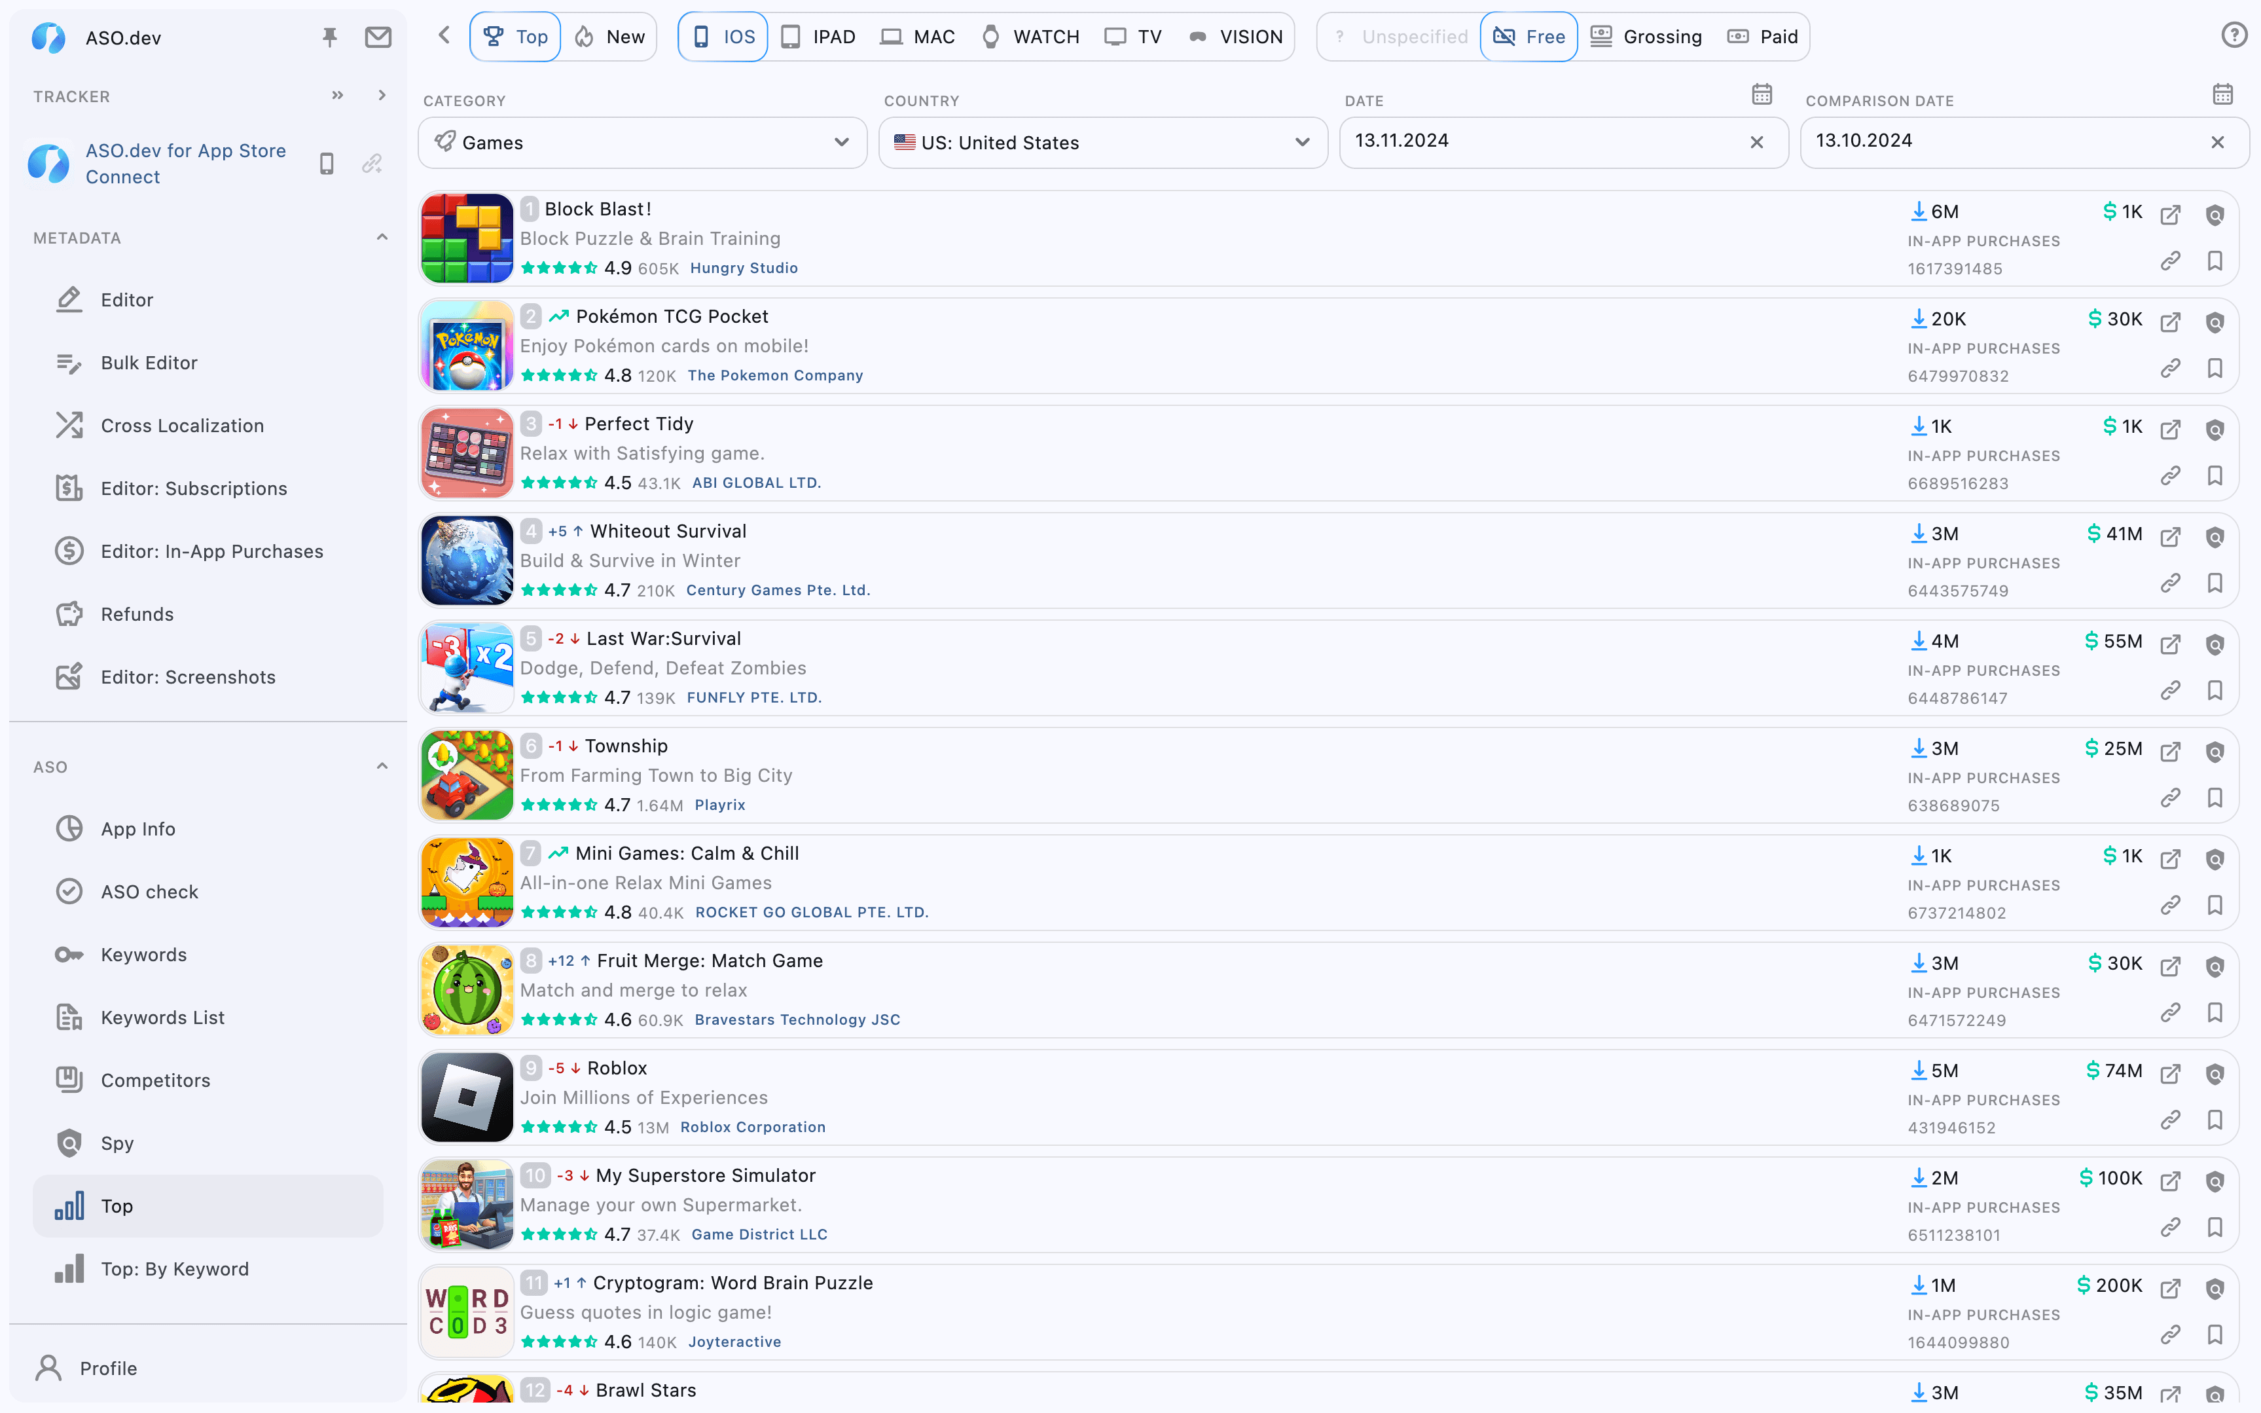
Task: Toggle the Free filter tab
Action: [1529, 36]
